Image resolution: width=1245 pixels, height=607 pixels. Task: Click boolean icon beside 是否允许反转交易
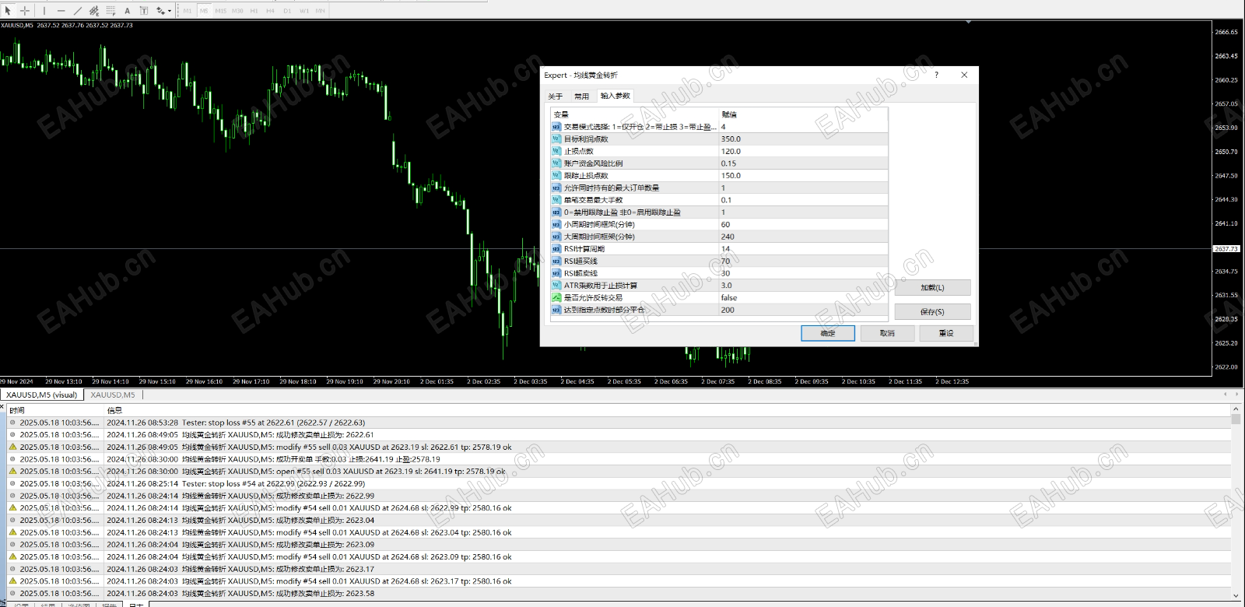[556, 297]
